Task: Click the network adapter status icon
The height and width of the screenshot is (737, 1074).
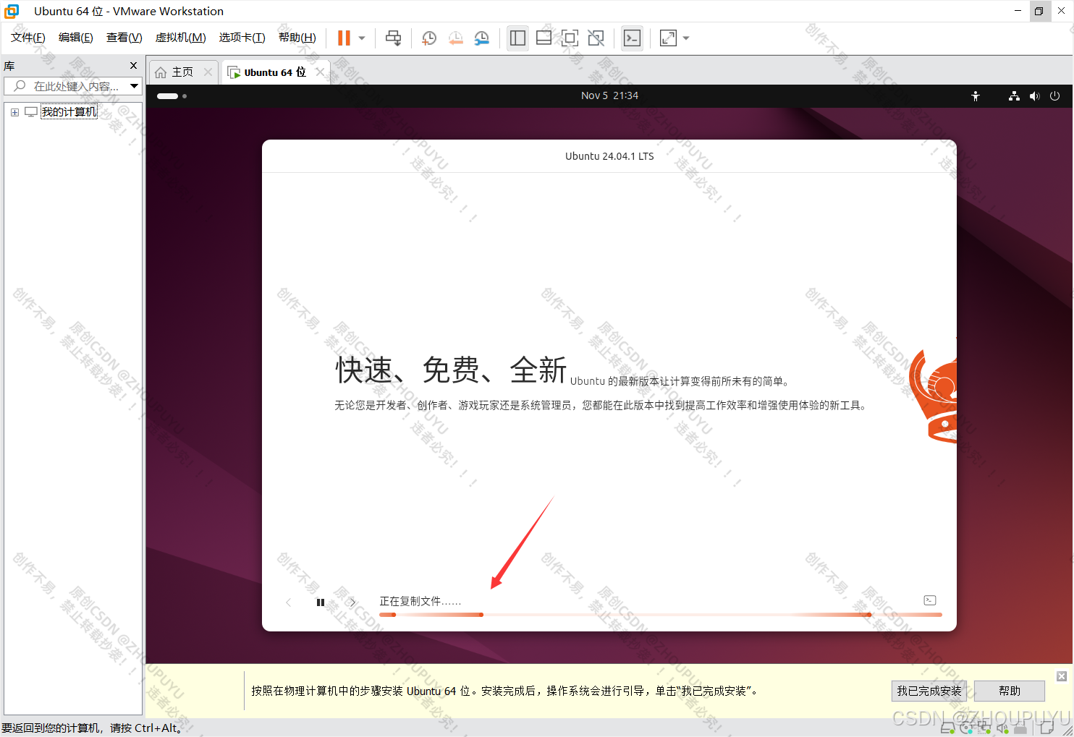Action: [984, 728]
